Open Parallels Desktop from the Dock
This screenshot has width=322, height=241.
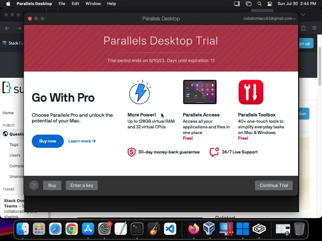pos(226,229)
